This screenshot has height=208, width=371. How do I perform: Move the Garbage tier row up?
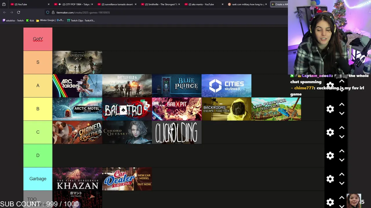342,174
